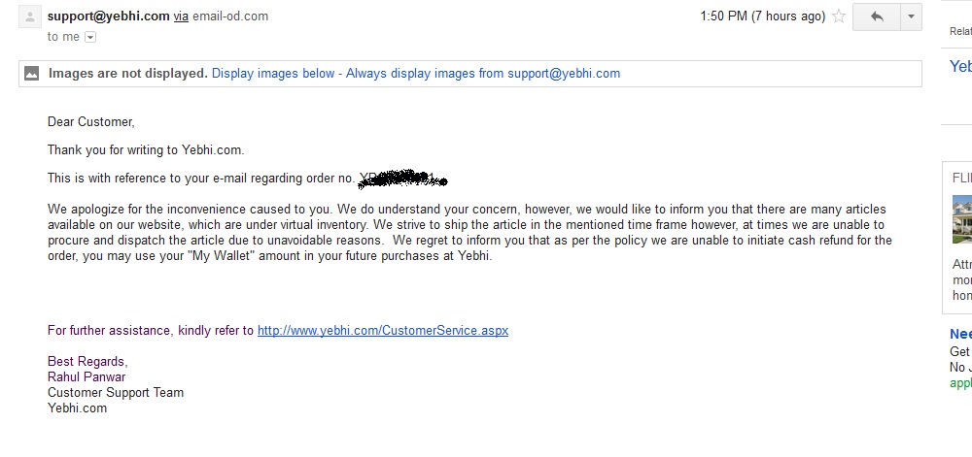The image size is (972, 457).
Task: Click the "FLI" ad title in sidebar
Action: click(x=962, y=179)
